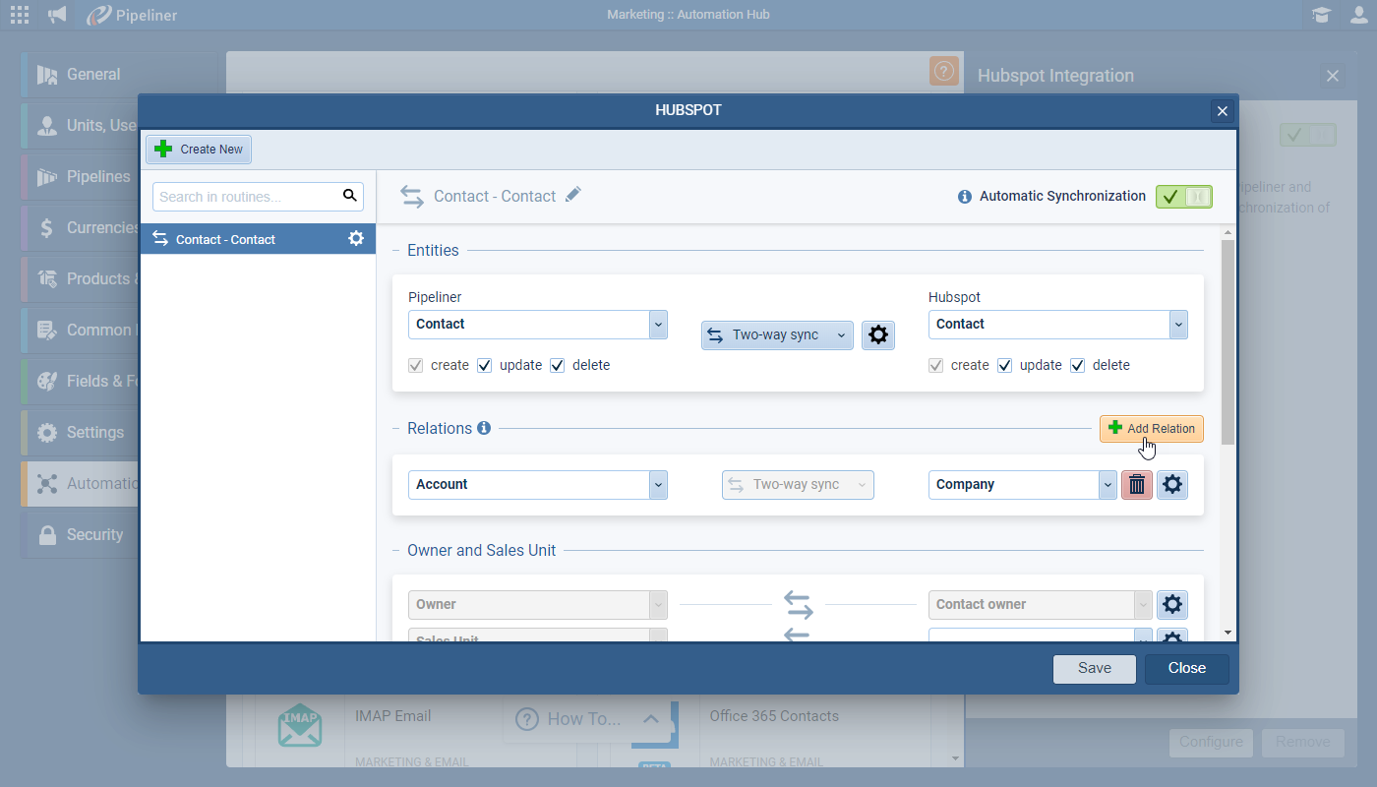Click info icon beside Automatic Synchronization
This screenshot has width=1377, height=787.
965,197
